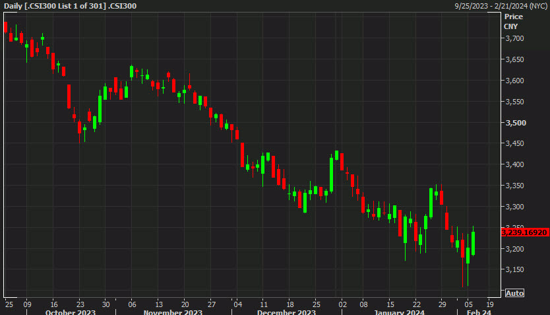
Task: Click the date tick 25 at axis start
Action: 9,304
